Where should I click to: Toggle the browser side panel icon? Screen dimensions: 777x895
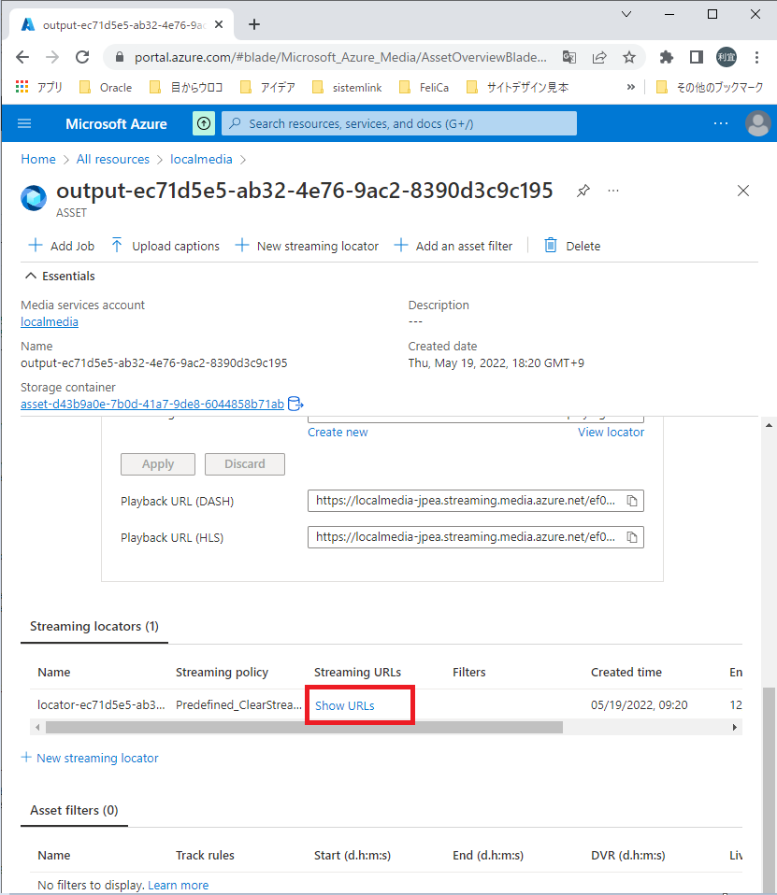click(x=697, y=57)
